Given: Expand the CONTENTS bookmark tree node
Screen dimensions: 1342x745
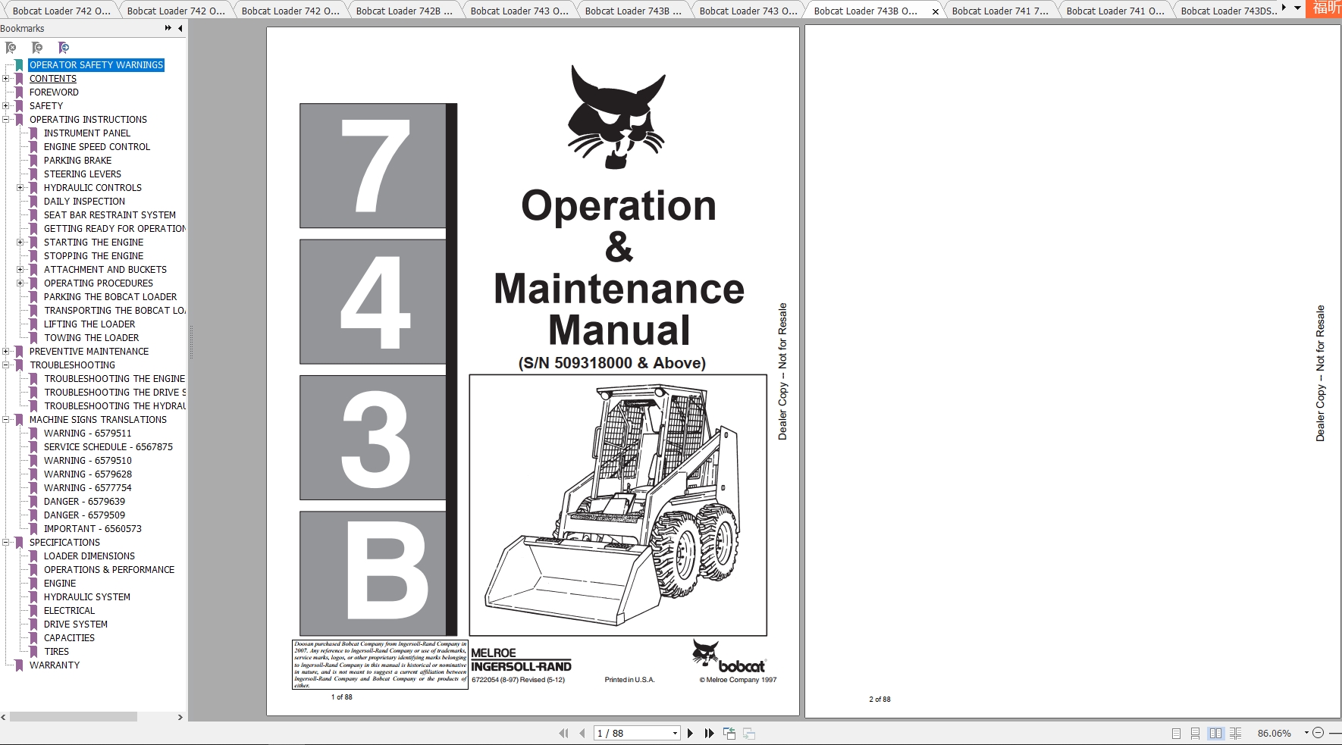Looking at the screenshot, I should 7,78.
